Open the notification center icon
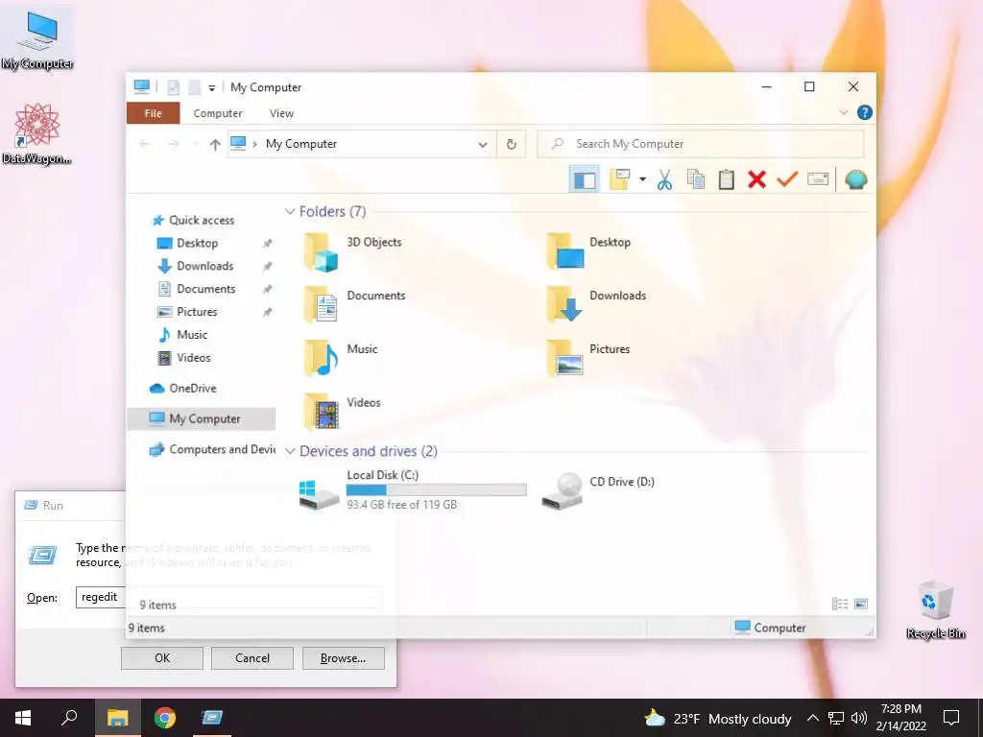The width and height of the screenshot is (983, 737). click(951, 718)
